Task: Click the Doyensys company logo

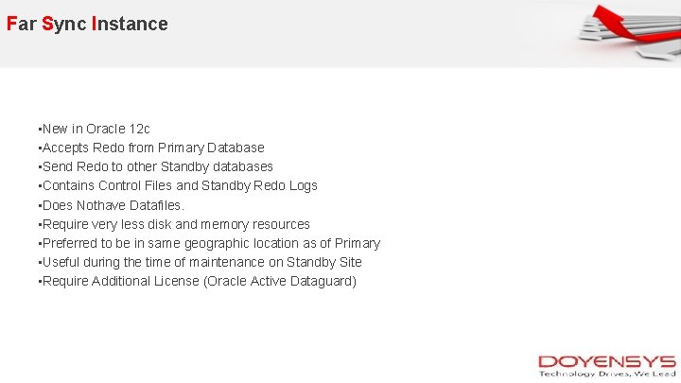Action: tap(606, 362)
